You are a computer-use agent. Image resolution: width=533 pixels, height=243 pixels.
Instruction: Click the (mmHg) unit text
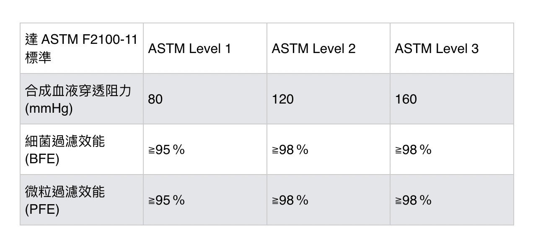click(49, 109)
